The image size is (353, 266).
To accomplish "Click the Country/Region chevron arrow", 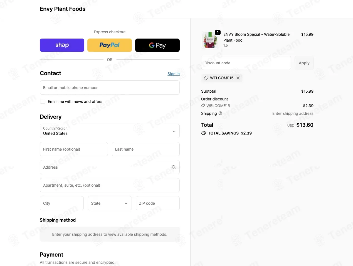I will point(174,131).
